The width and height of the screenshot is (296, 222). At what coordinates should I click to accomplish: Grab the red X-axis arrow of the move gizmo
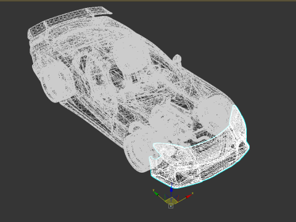tap(189, 196)
